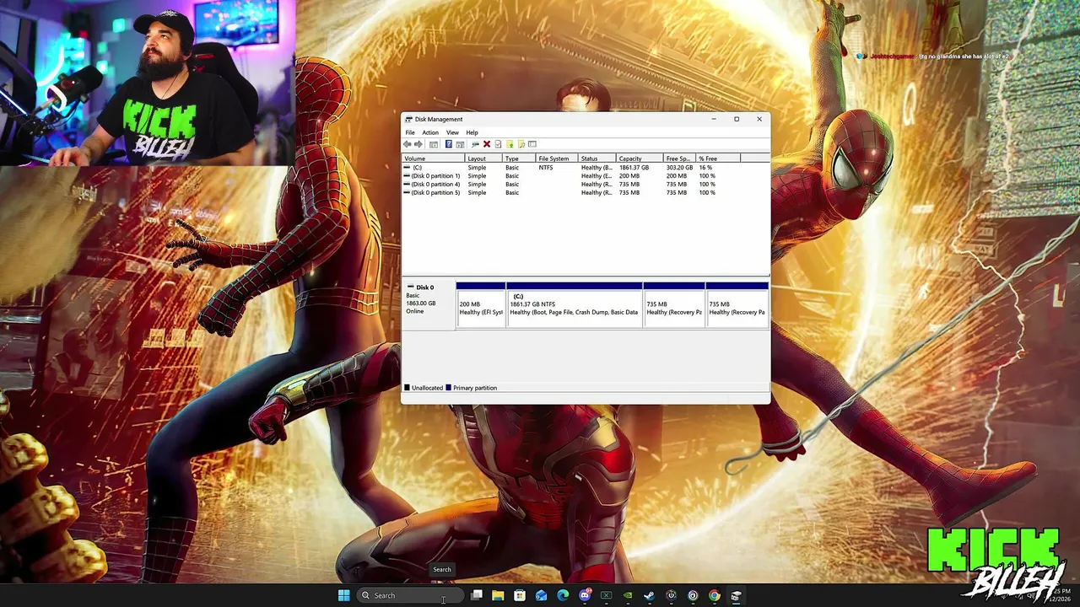Sort by the Capacity column header
Image resolution: width=1080 pixels, height=607 pixels.
point(640,158)
